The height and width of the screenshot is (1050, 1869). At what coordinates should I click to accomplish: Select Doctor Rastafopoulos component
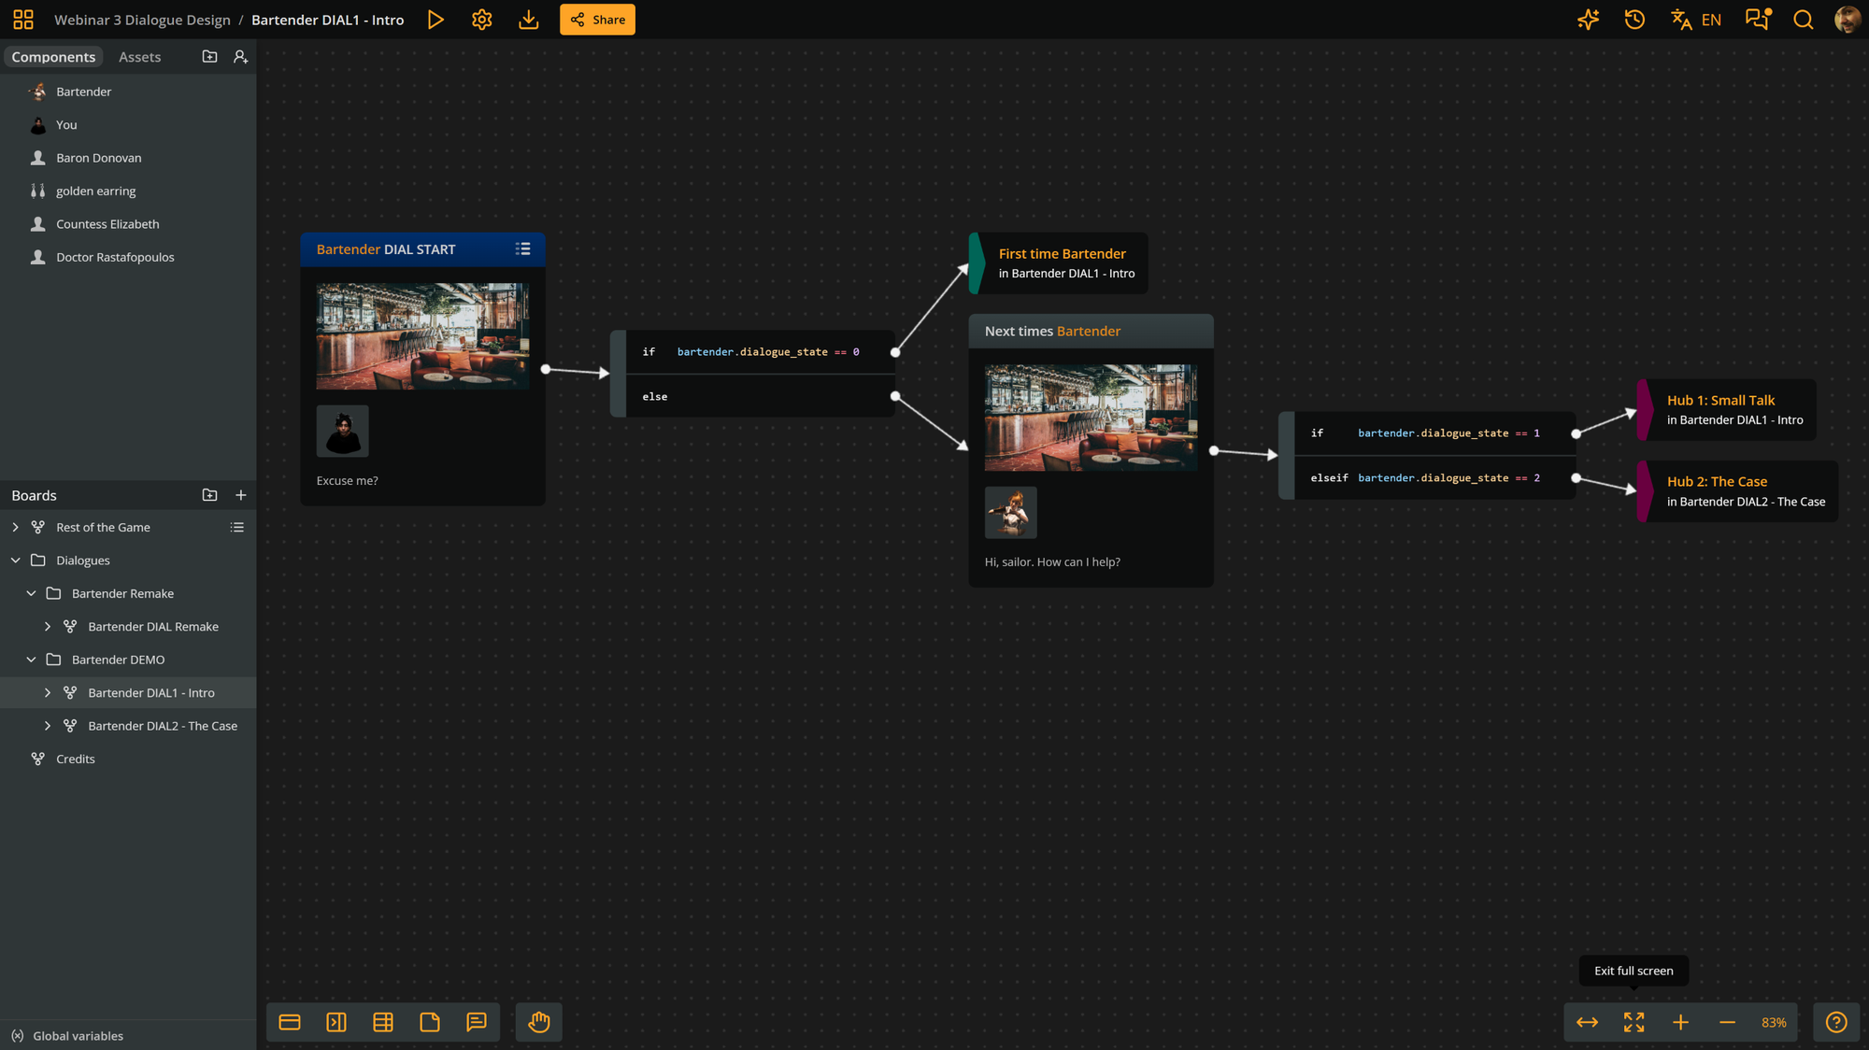click(x=128, y=257)
